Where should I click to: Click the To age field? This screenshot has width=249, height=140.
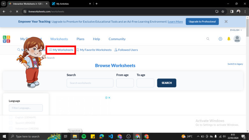[145, 83]
